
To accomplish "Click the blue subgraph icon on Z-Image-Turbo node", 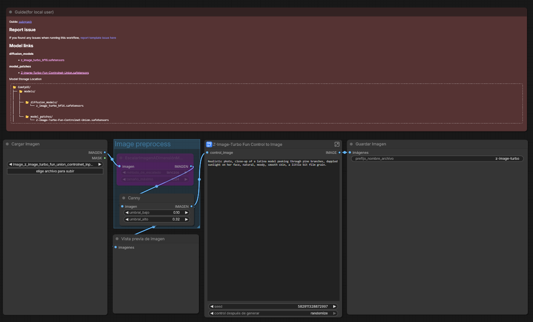I will (209, 144).
